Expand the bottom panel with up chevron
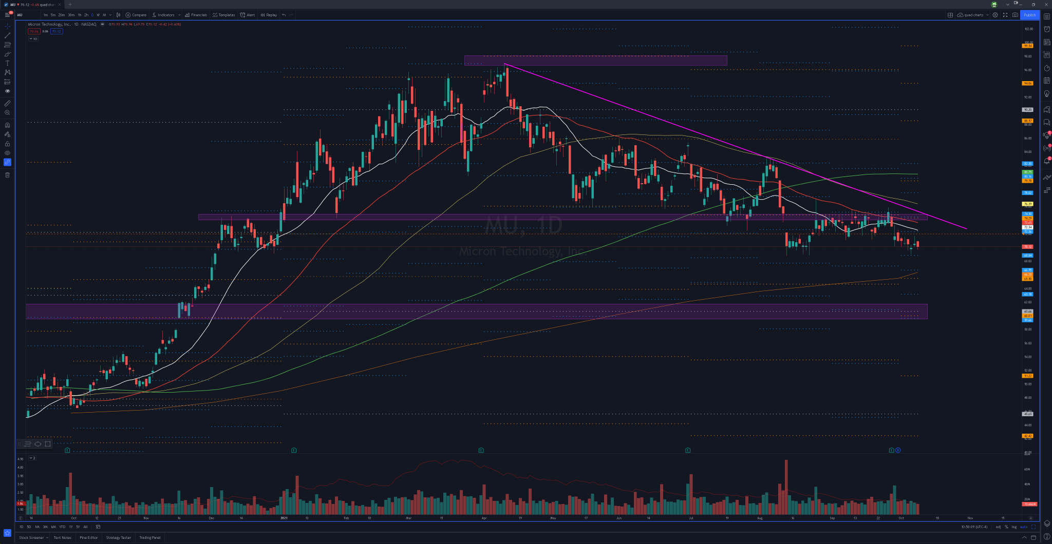This screenshot has height=544, width=1052. [1024, 538]
